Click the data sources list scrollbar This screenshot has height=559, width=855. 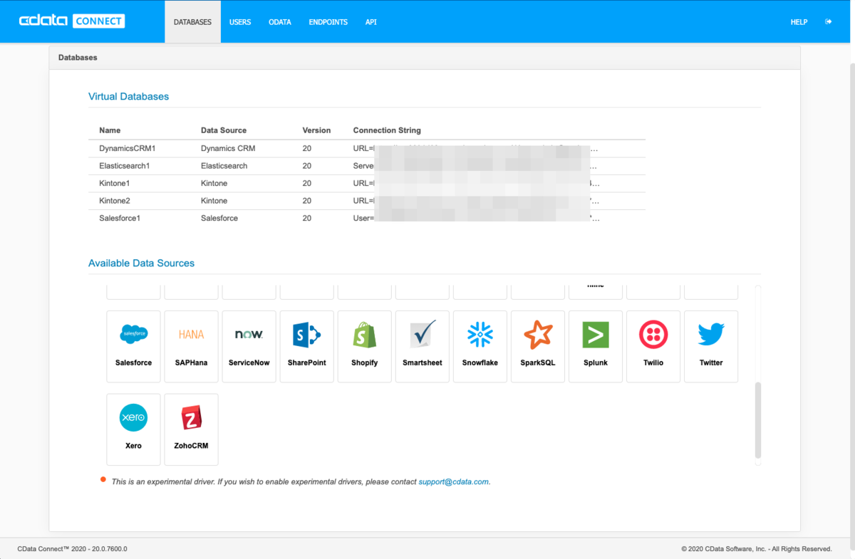758,420
